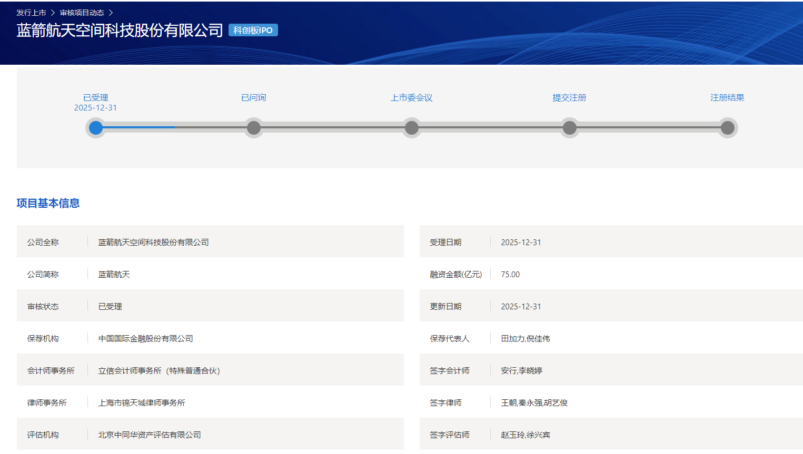Screen dimensions: 803x454
Task: Click the 融资金额 value 75.00
Action: [x=510, y=275]
